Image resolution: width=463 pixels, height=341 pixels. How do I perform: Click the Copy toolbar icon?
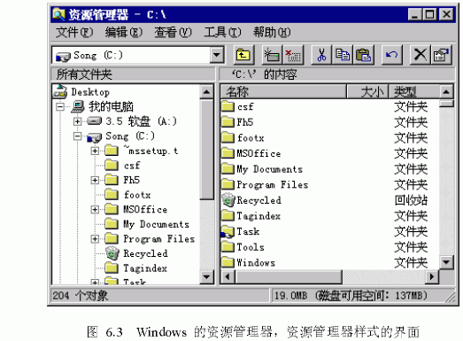(x=343, y=55)
